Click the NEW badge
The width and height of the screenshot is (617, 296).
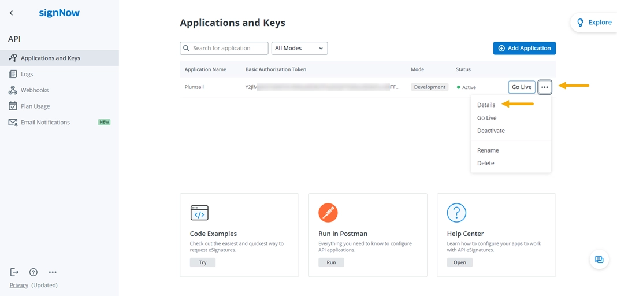(104, 123)
